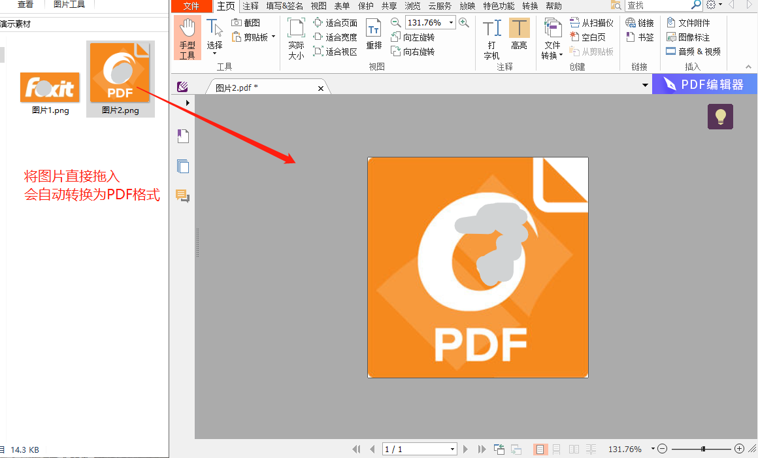Open the 文件 menu
The height and width of the screenshot is (458, 758).
click(191, 6)
